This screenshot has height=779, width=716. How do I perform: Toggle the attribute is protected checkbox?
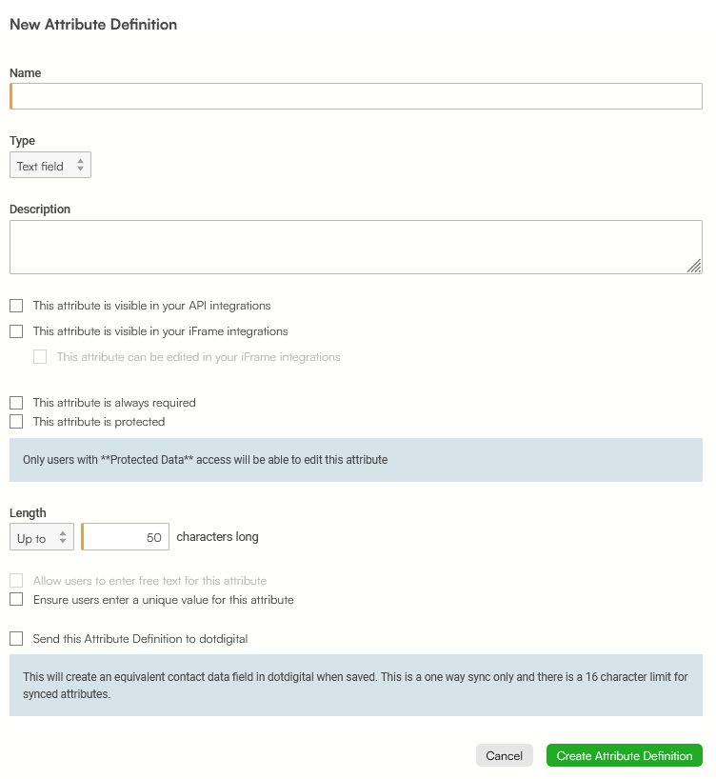coord(16,421)
